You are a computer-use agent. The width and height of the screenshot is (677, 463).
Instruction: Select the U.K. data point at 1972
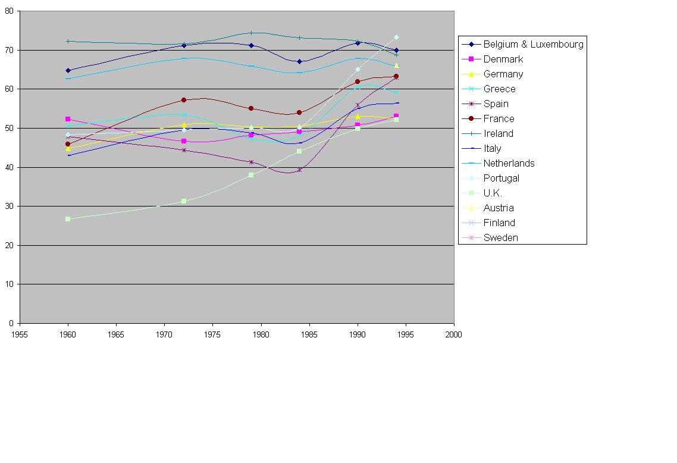(x=184, y=201)
